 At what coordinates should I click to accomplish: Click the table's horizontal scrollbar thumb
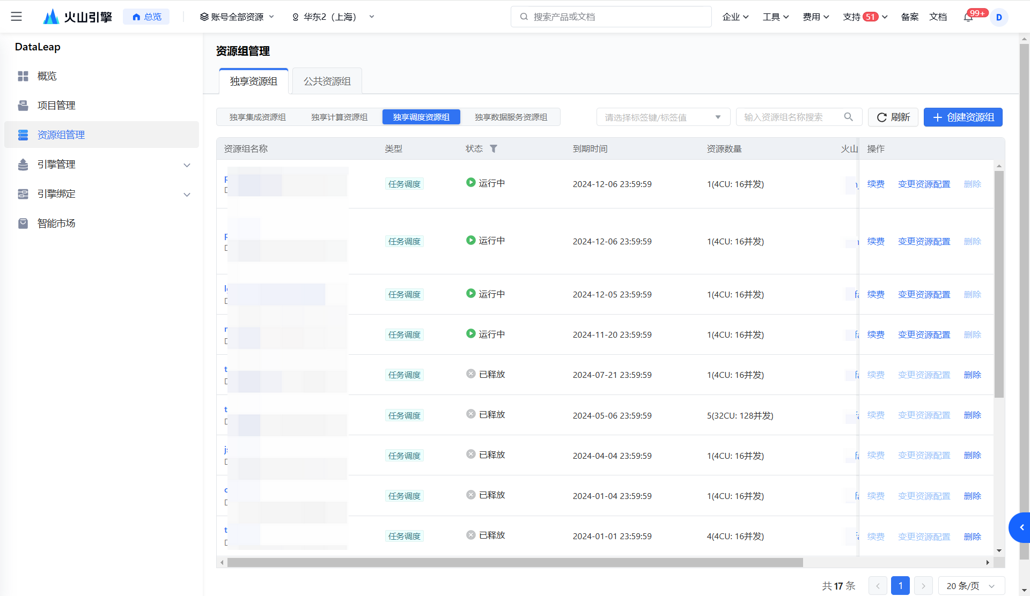tap(515, 562)
